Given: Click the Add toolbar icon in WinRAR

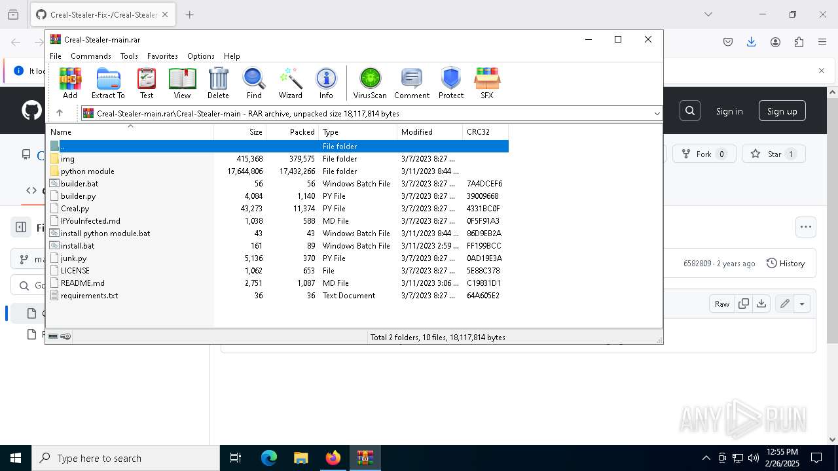Looking at the screenshot, I should click(70, 83).
